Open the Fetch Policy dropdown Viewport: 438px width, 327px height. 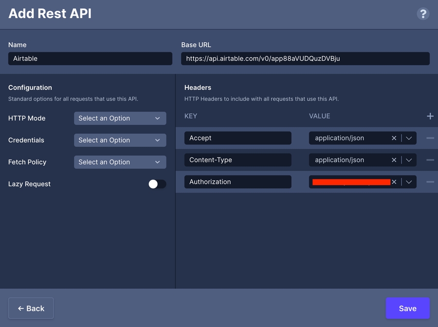coord(120,162)
